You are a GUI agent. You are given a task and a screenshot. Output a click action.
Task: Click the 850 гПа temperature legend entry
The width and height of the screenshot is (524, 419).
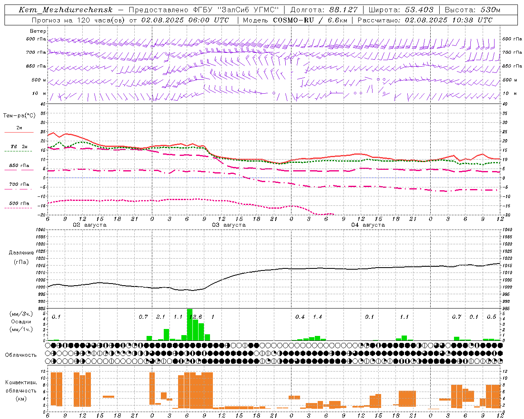(x=19, y=166)
